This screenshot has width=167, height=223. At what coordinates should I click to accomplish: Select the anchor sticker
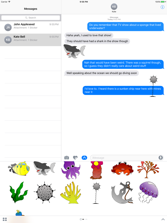122,193
